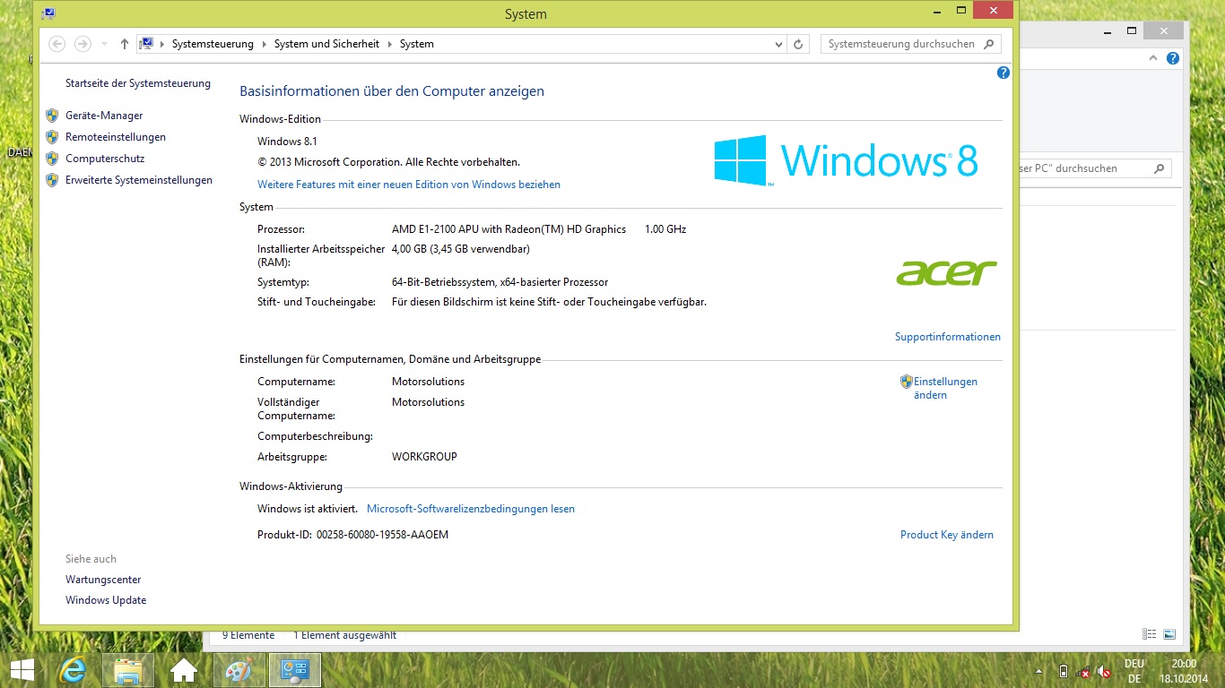This screenshot has height=688, width=1225.
Task: Refresh the System page
Action: tap(798, 44)
